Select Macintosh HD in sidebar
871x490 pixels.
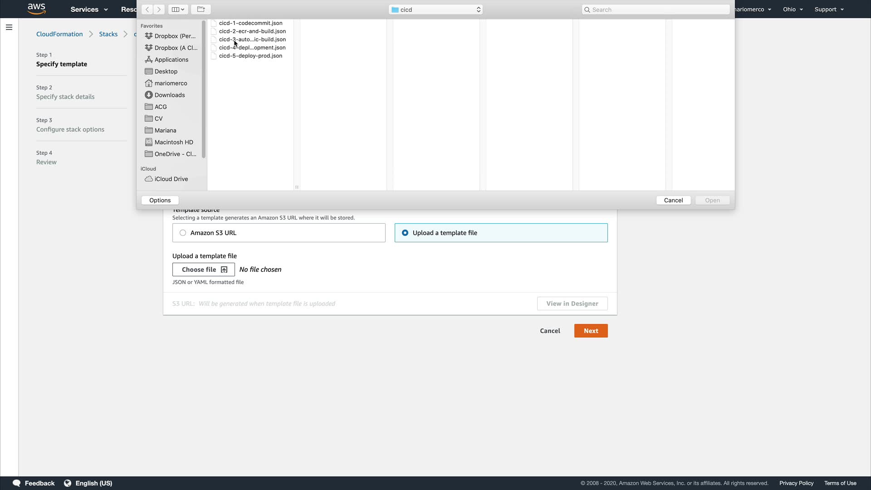(x=173, y=142)
